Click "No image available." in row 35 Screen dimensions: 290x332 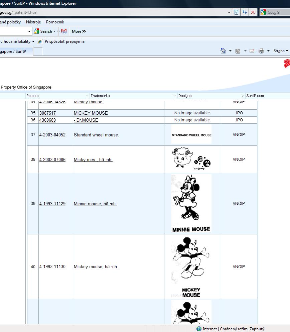click(x=192, y=113)
